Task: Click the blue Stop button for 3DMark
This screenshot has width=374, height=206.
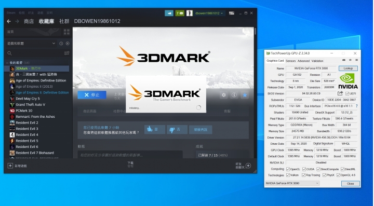Action: (92, 95)
